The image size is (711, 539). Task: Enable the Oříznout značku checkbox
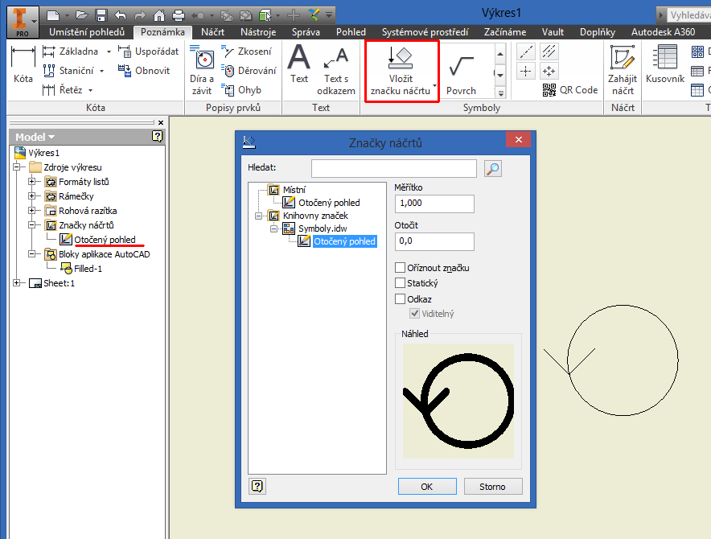(x=400, y=268)
